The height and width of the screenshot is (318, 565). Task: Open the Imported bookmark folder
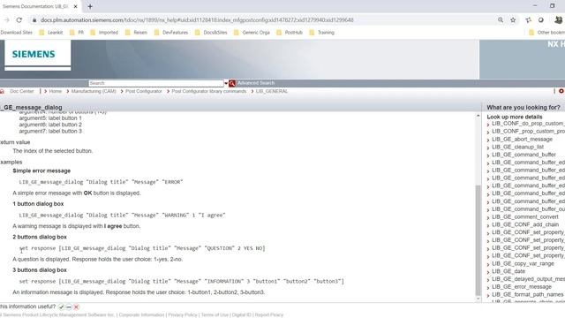click(104, 33)
